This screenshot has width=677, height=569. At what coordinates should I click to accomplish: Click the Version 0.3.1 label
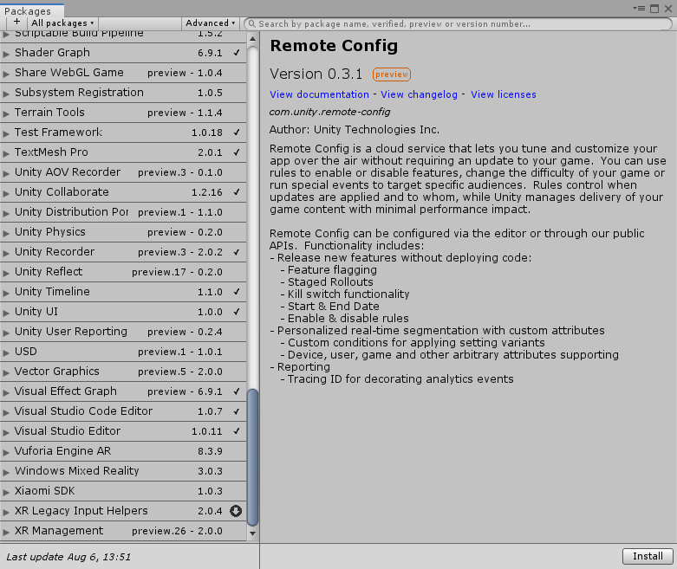tap(316, 74)
